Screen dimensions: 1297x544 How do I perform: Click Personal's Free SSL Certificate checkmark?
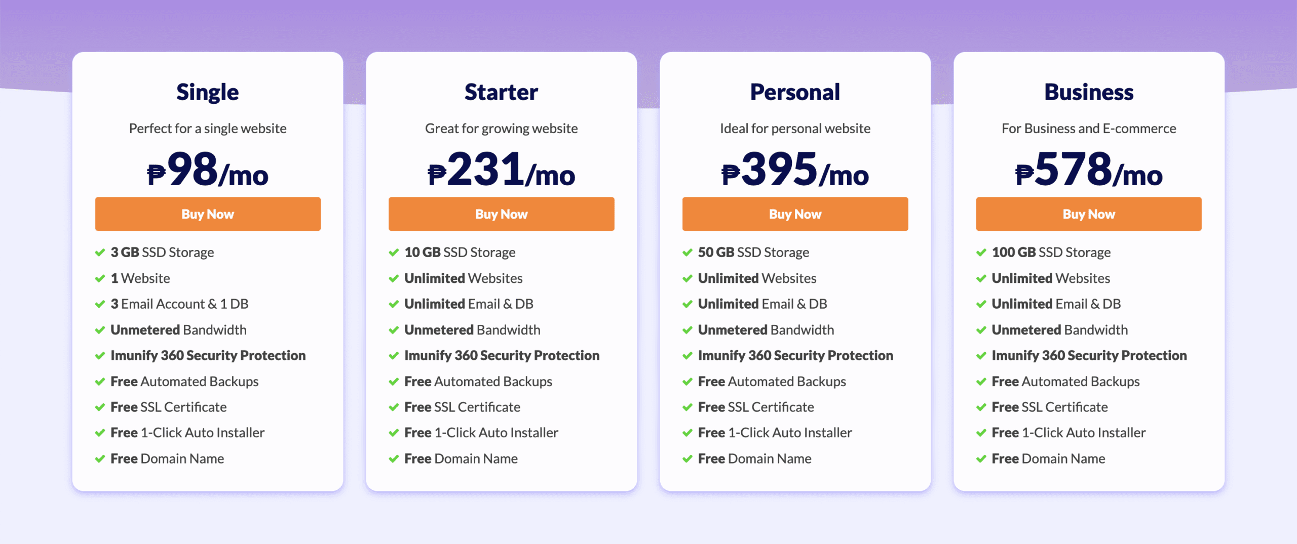687,407
